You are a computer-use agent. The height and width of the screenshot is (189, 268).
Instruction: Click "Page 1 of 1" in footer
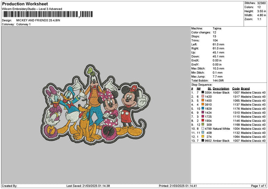click(259, 186)
